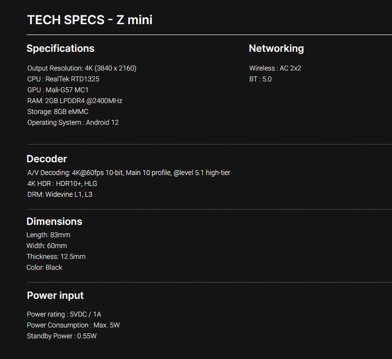Image resolution: width=392 pixels, height=359 pixels.
Task: Click the RAM 2GB LPDDR4 line
Action: [75, 101]
